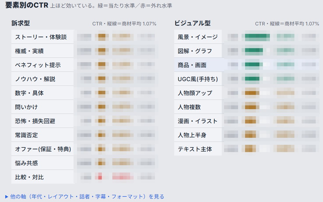Select the ノウハウ・解説 row label
This screenshot has width=323, height=202.
click(x=35, y=79)
